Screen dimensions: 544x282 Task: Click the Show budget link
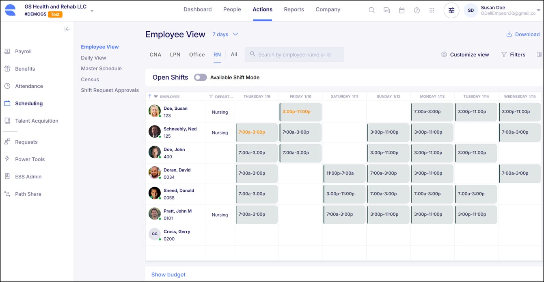(x=168, y=274)
